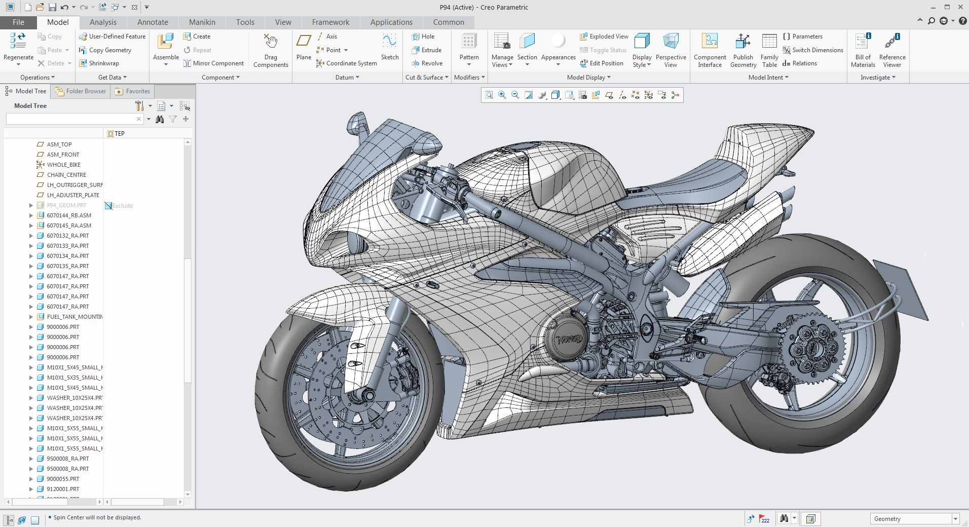969x527 pixels.
Task: Toggle datum axis display in graphics toolbar
Action: coord(622,95)
